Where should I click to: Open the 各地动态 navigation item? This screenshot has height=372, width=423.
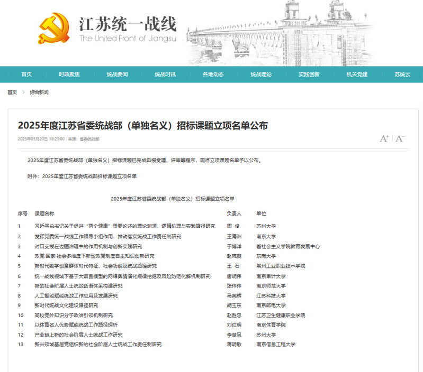click(x=213, y=75)
